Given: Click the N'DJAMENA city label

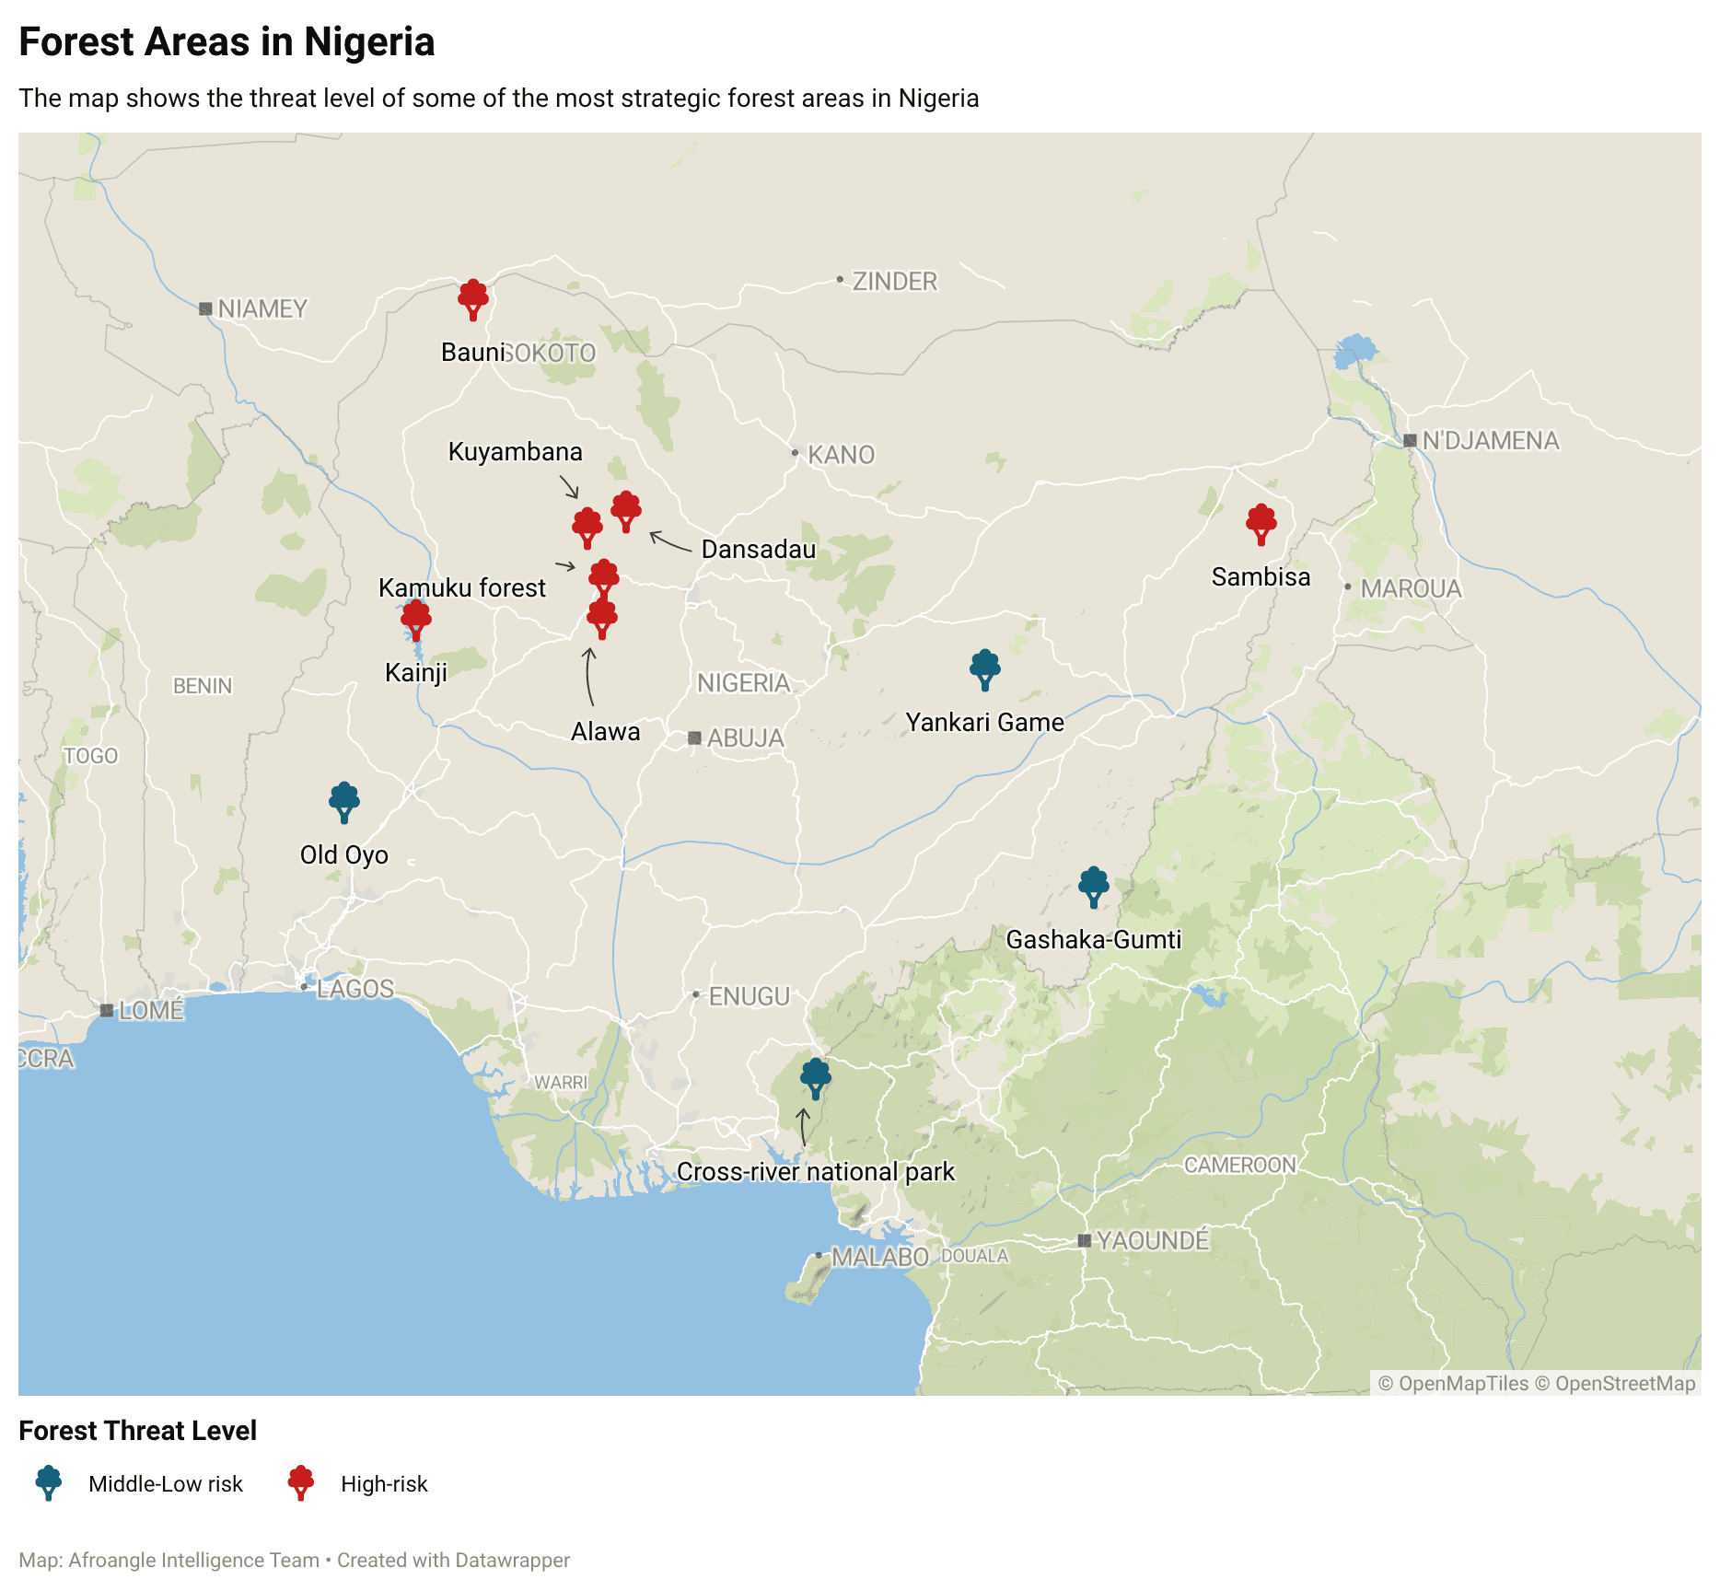Looking at the screenshot, I should coord(1491,441).
